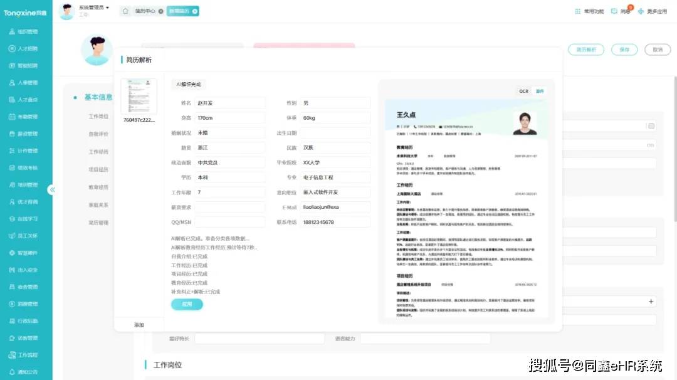
Task: Open the 组织管理 sidebar icon
Action: 12,32
